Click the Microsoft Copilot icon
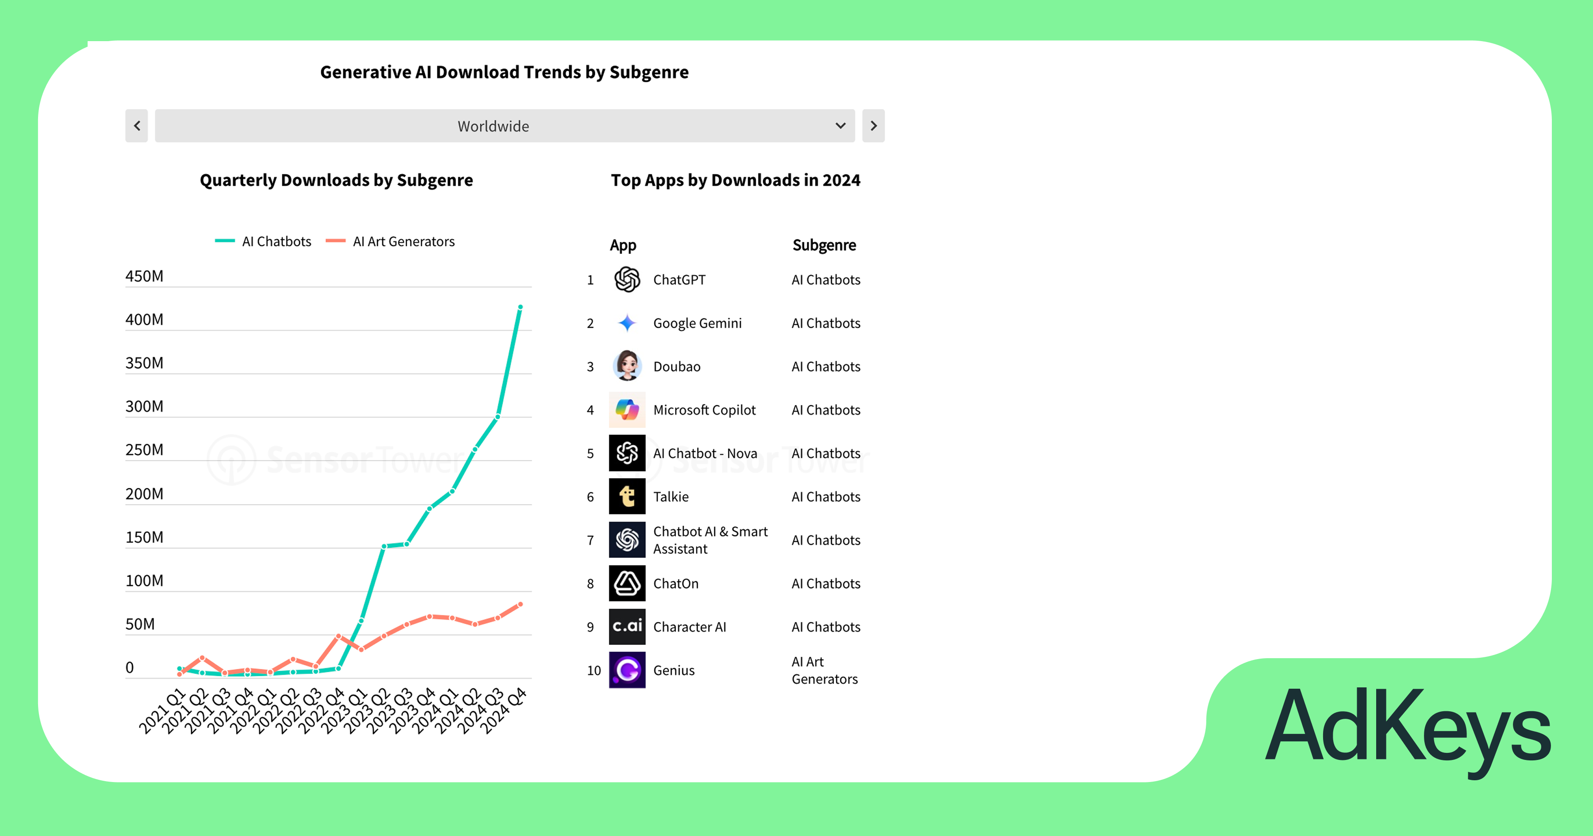The height and width of the screenshot is (836, 1593). click(x=627, y=409)
